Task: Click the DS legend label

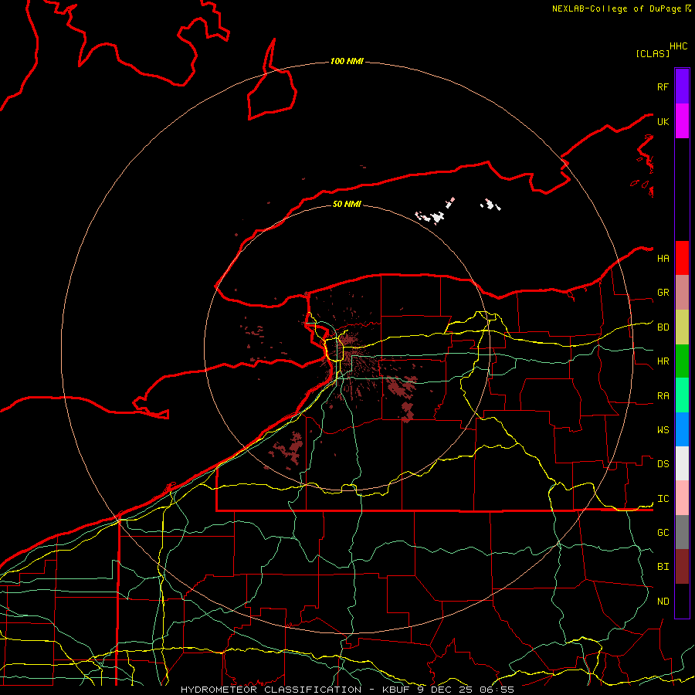Action: [x=663, y=464]
